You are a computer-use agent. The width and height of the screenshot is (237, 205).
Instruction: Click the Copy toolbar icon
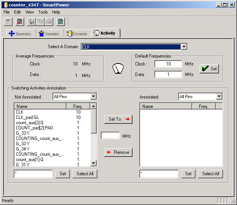[x=40, y=22]
